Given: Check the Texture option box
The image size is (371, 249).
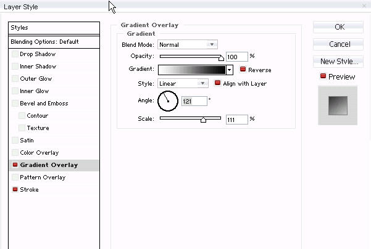Looking at the screenshot, I should pos(22,128).
